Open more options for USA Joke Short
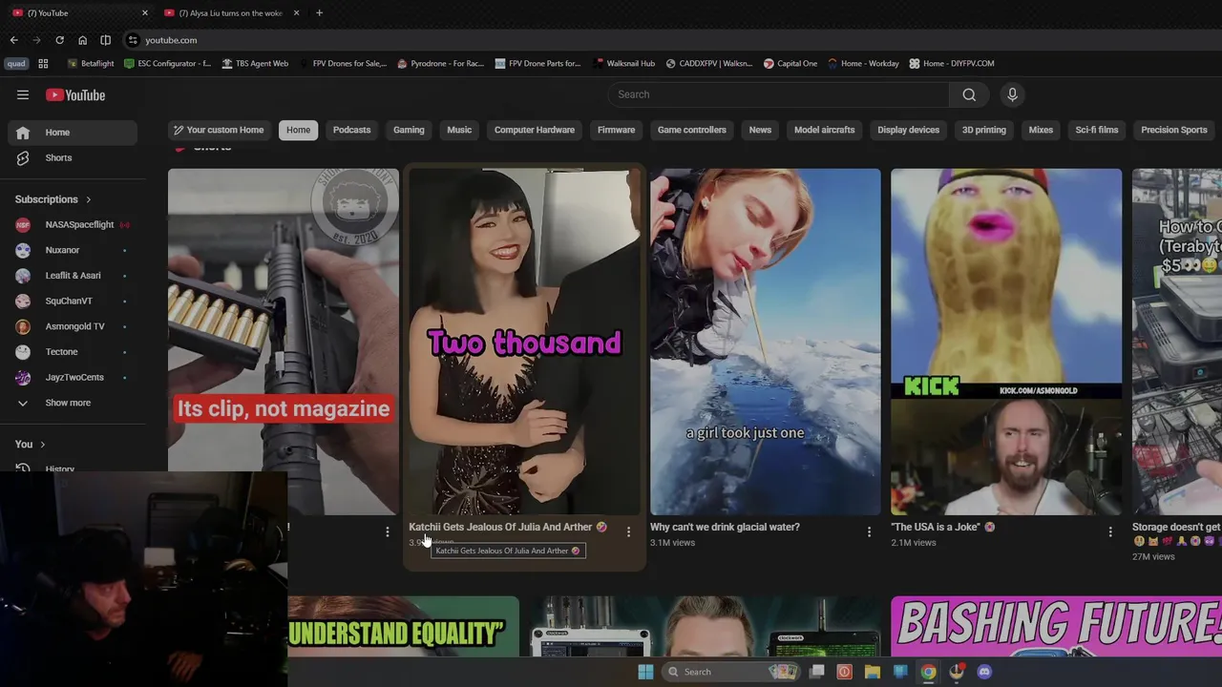Viewport: 1222px width, 687px height. (x=1110, y=531)
